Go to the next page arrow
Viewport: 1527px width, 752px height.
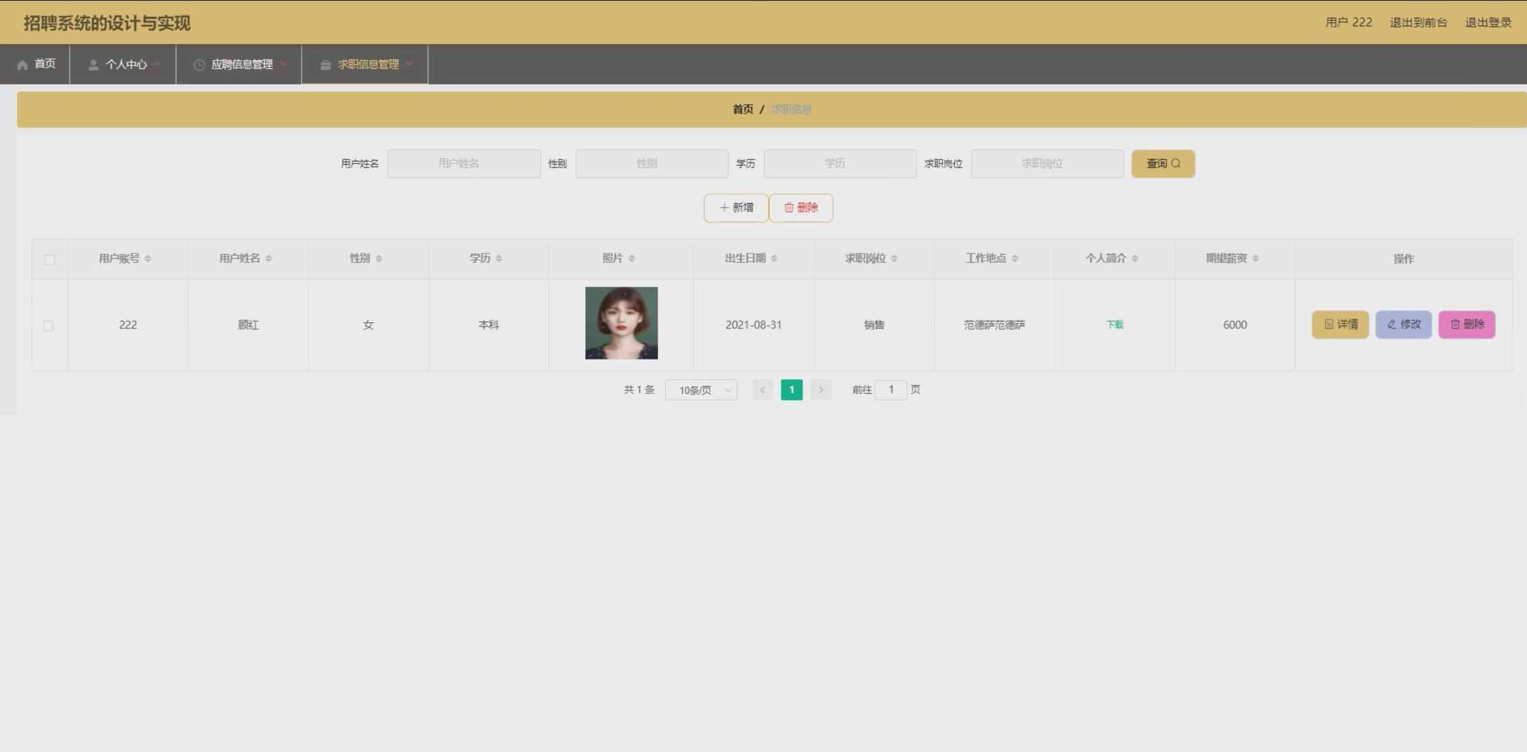821,390
